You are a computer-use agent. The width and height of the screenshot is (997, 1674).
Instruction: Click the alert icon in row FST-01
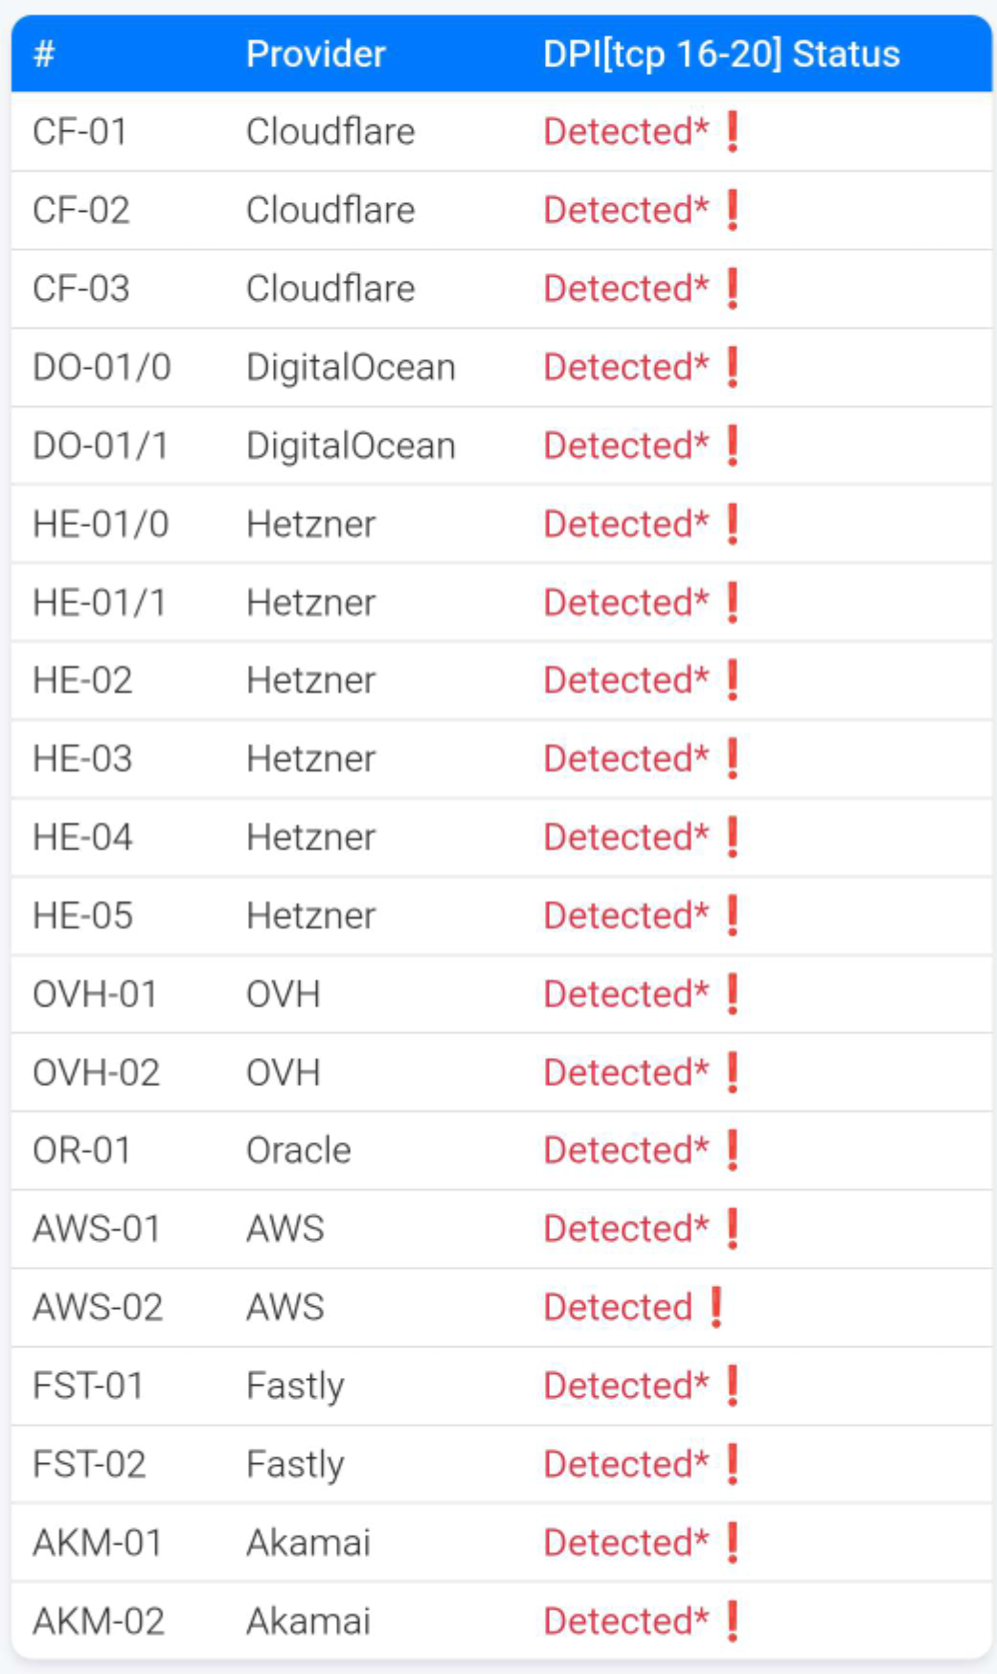coord(733,1386)
